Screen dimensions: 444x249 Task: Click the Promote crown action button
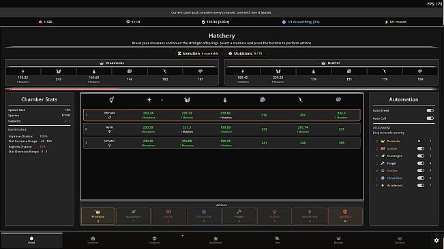98,216
